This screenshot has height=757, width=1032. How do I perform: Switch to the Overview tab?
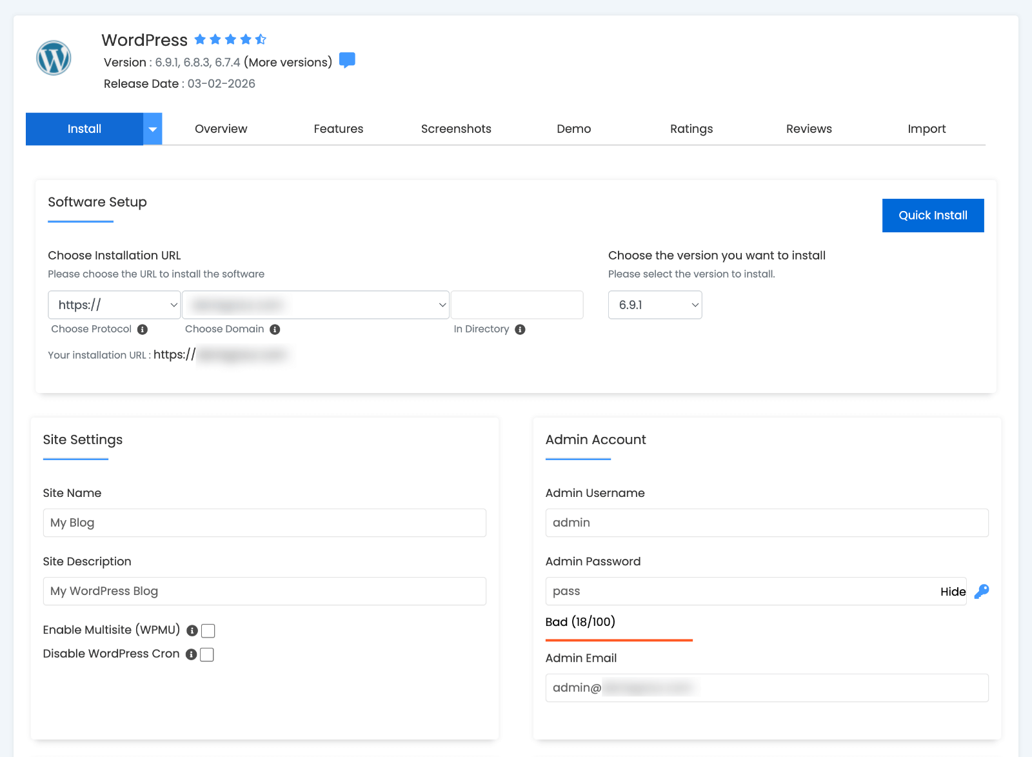coord(221,129)
